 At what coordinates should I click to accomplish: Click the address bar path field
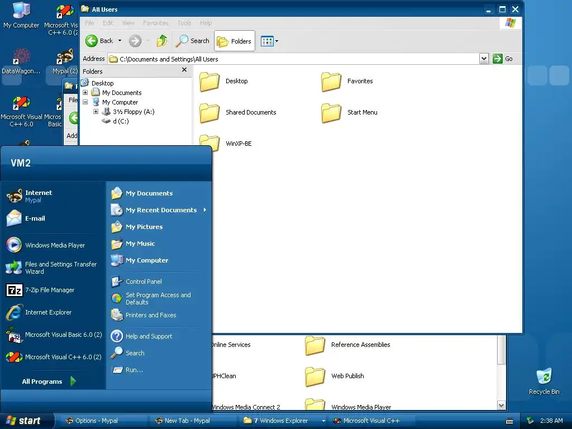(294, 59)
